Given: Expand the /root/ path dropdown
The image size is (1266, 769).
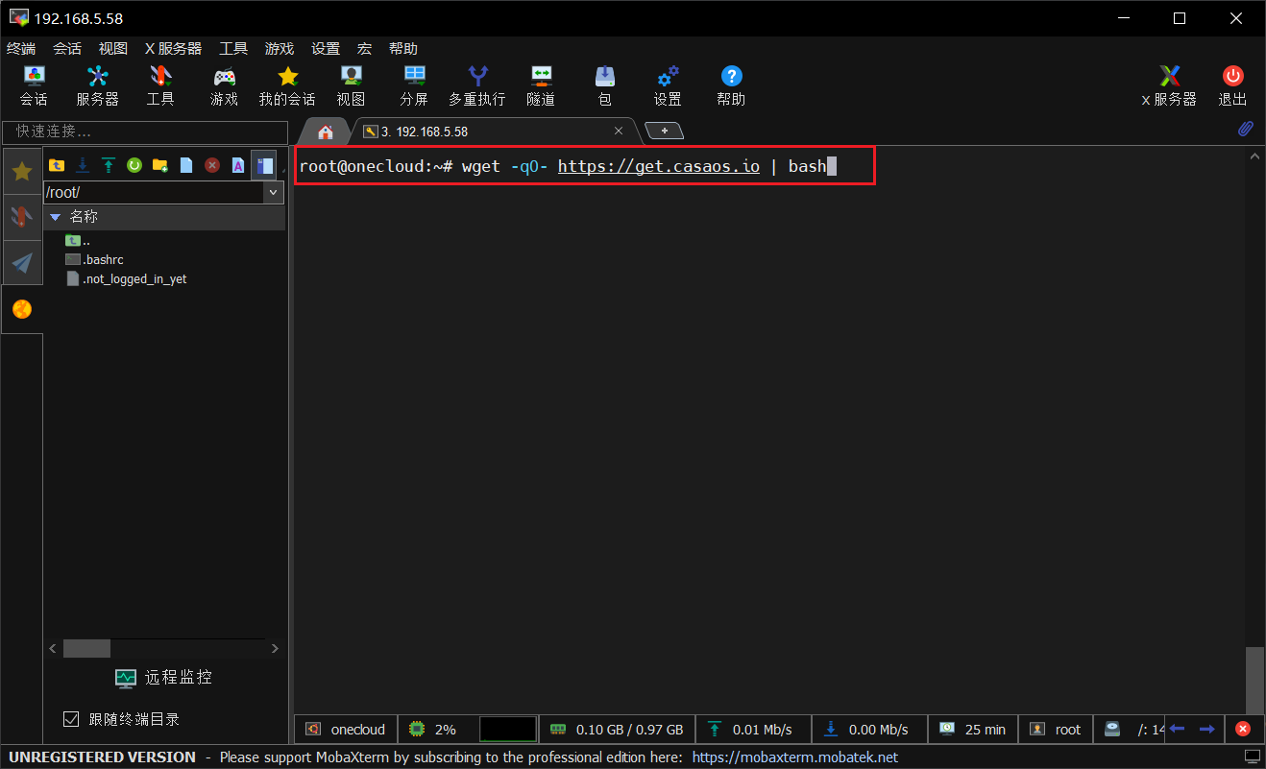Looking at the screenshot, I should 274,193.
